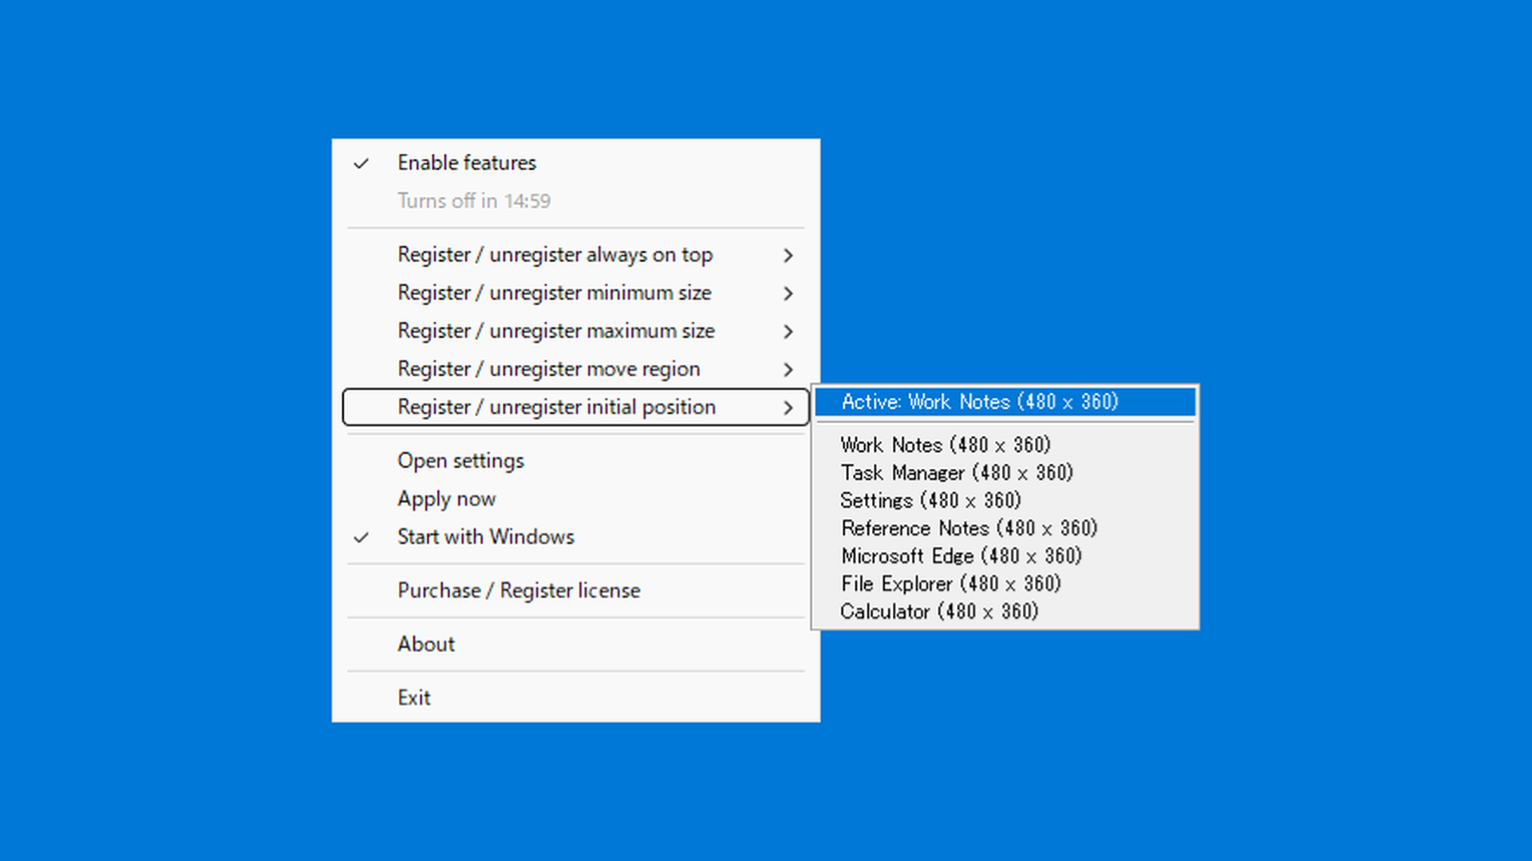Open Register / unregister initial position submenu
The width and height of the screenshot is (1532, 861).
(x=575, y=407)
